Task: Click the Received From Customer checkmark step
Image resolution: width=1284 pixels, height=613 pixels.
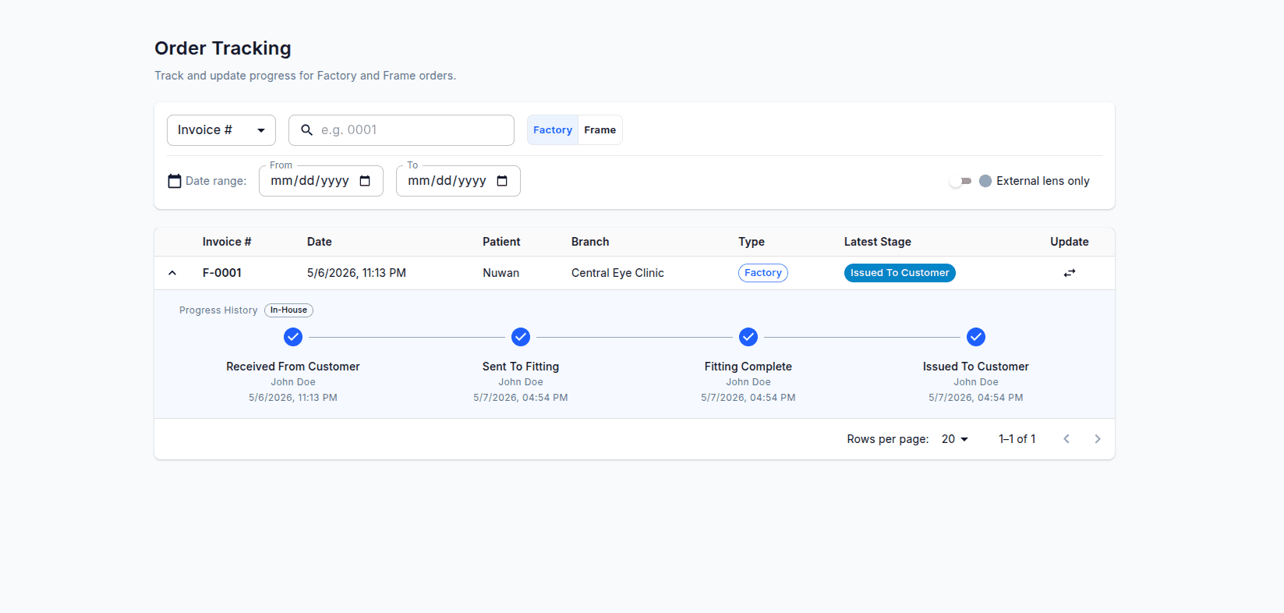Action: (x=293, y=337)
